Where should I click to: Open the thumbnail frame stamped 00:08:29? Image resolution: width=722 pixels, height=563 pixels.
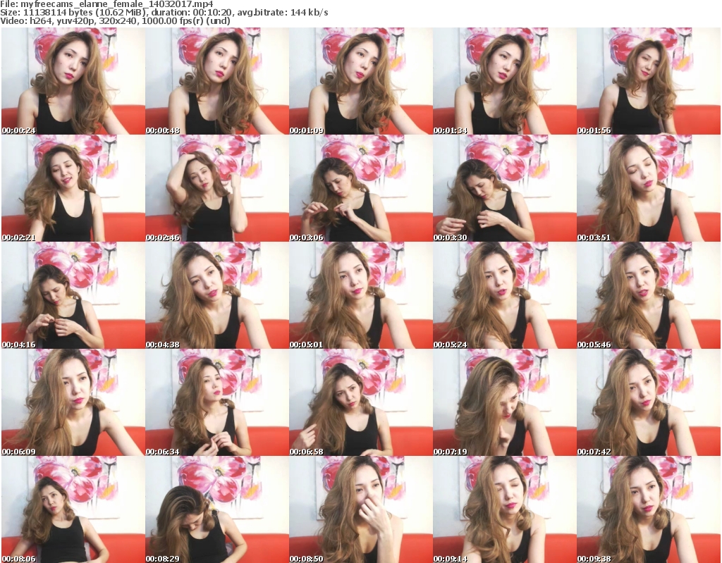click(x=217, y=509)
